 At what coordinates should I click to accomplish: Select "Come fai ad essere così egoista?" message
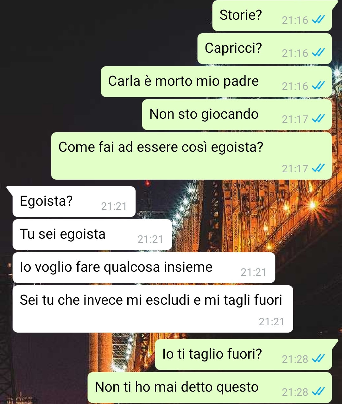[192, 156]
